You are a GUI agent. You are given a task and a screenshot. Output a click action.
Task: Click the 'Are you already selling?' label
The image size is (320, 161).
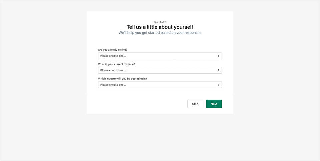[113, 50]
